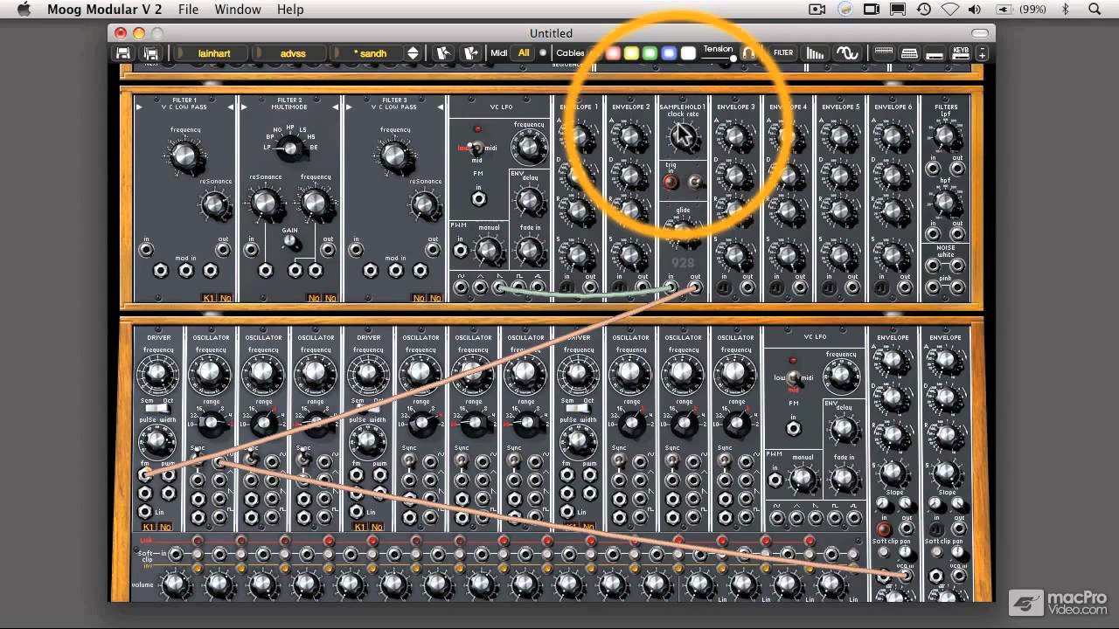This screenshot has width=1119, height=629.
Task: Open Spotlight search in menu bar
Action: 1095,9
